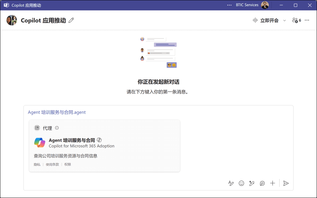This screenshot has width=317, height=198.
Task: Click the Copilot colorful agent logo
Action: point(40,143)
